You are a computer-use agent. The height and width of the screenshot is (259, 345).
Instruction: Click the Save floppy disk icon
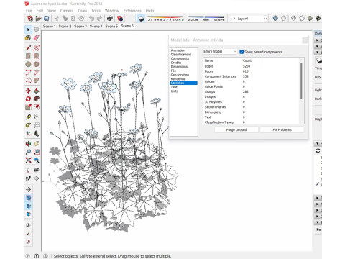(x=47, y=18)
